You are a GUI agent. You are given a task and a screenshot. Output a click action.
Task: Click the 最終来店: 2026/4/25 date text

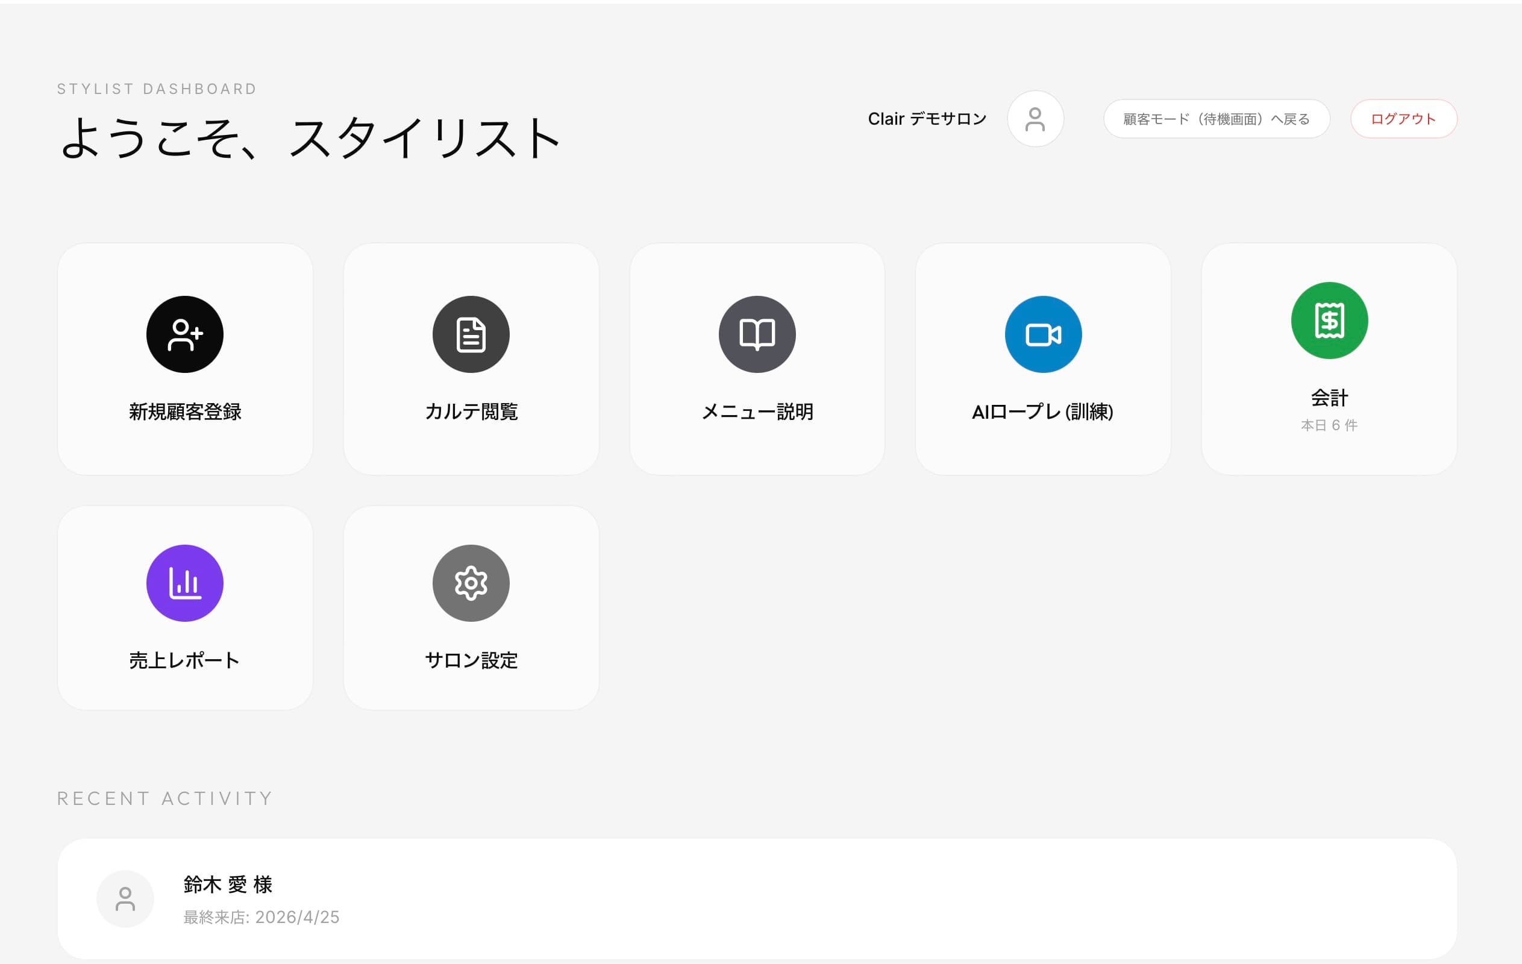(x=261, y=917)
